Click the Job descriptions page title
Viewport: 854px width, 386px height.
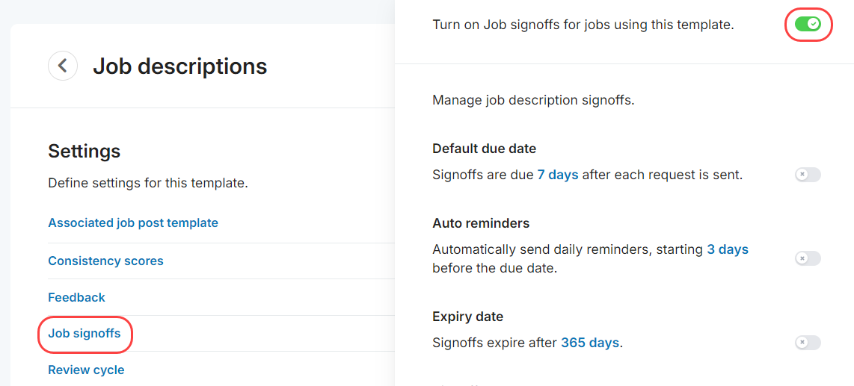tap(179, 66)
